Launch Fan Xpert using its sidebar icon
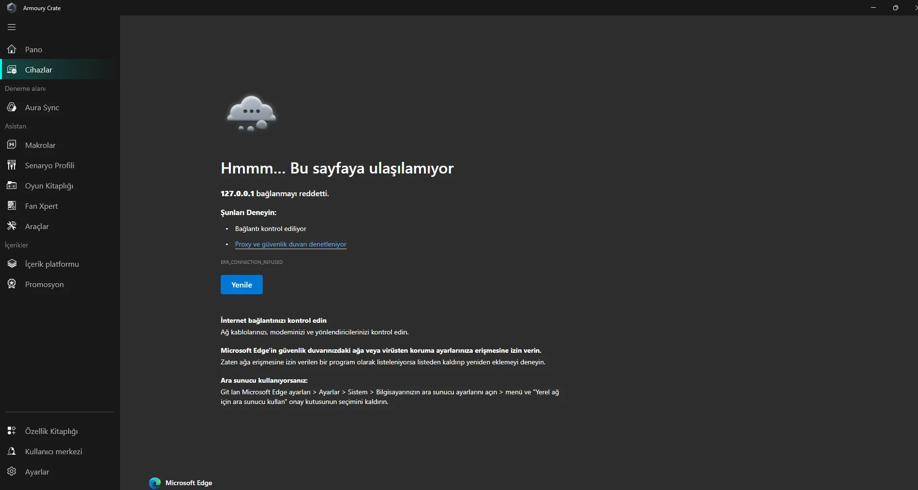918x490 pixels. point(12,206)
